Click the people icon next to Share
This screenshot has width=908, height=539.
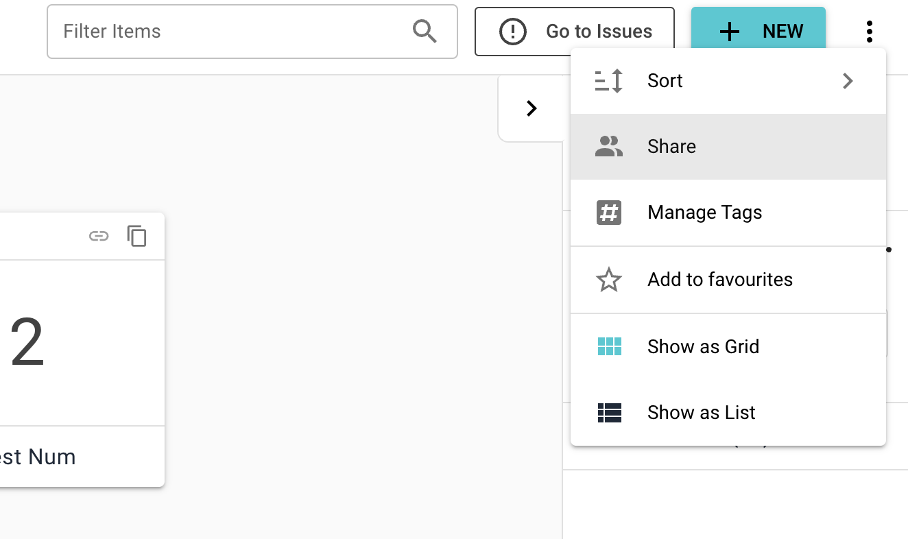609,147
